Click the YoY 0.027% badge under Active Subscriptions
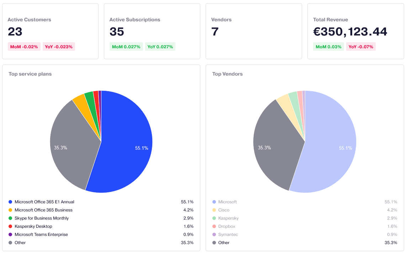This screenshot has height=254, width=407. (x=160, y=46)
